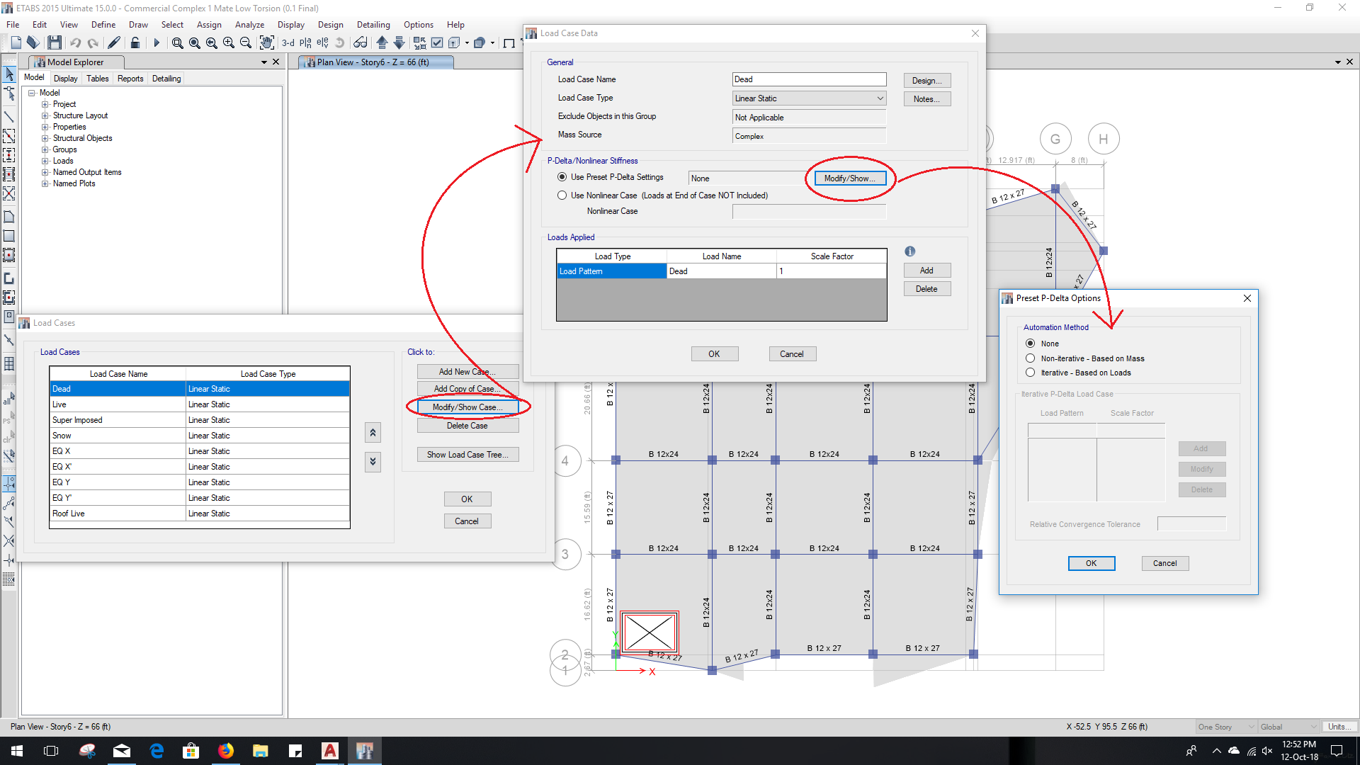The image size is (1360, 765).
Task: Switch to the Tables tab
Action: (x=98, y=79)
